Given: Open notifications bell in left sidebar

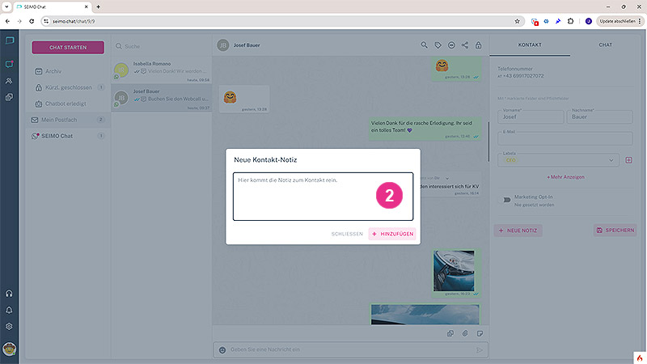Looking at the screenshot, I should (9, 310).
